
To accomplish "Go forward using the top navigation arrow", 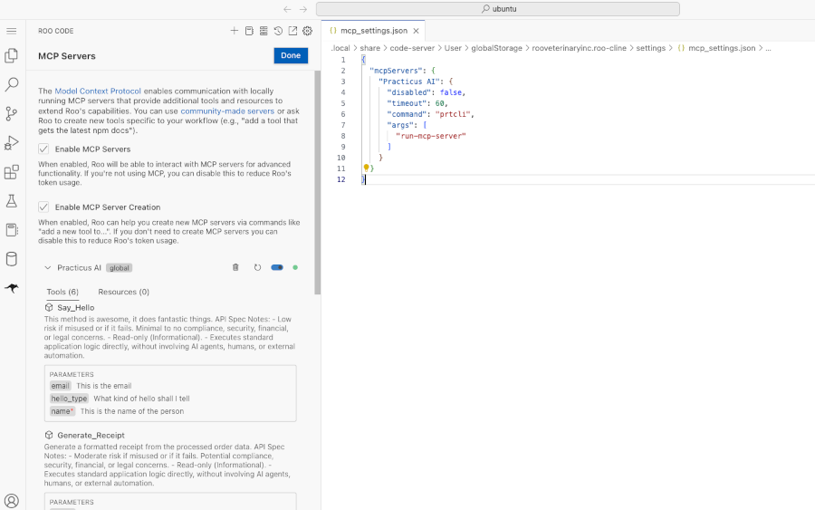I will point(303,9).
